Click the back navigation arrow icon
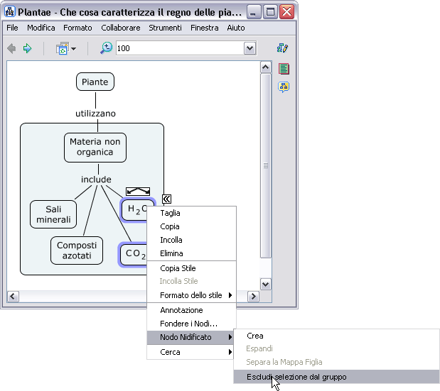This screenshot has height=391, width=440. pyautogui.click(x=11, y=48)
